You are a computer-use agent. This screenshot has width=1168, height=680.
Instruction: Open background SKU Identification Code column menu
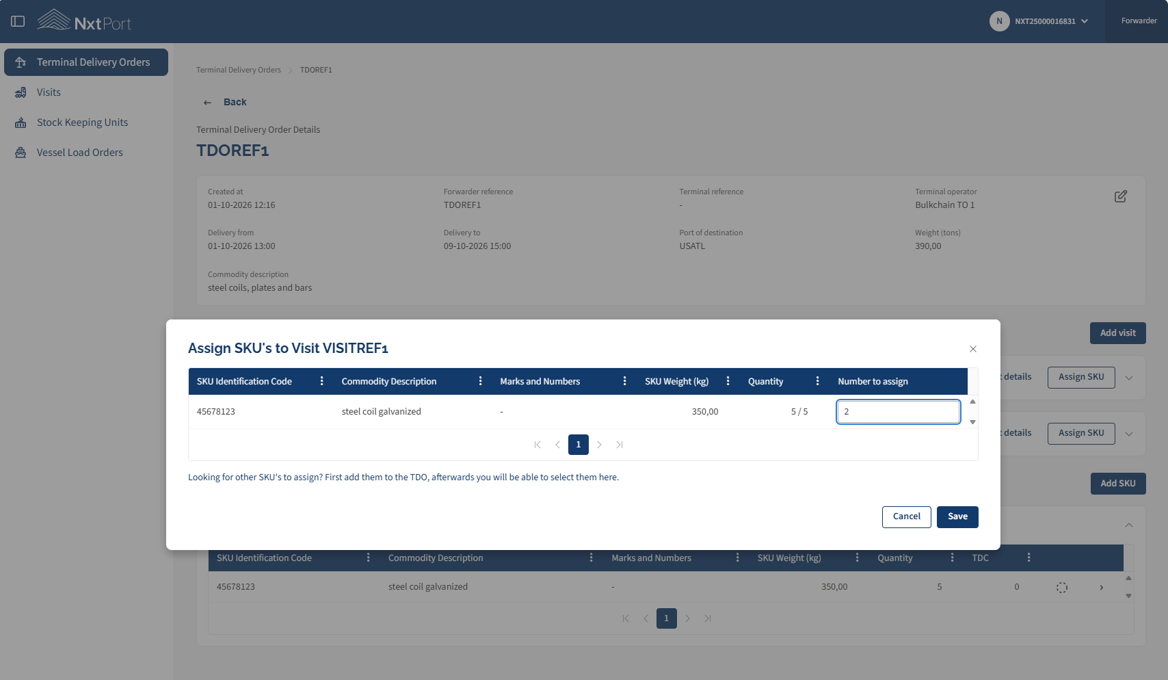pyautogui.click(x=369, y=558)
